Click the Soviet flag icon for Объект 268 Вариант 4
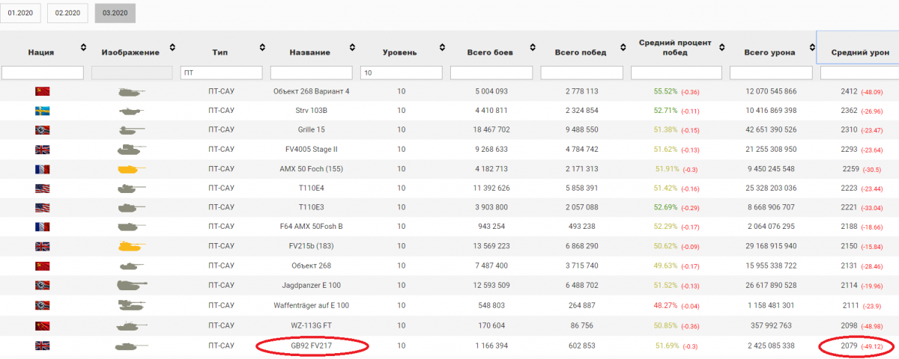 [41, 91]
